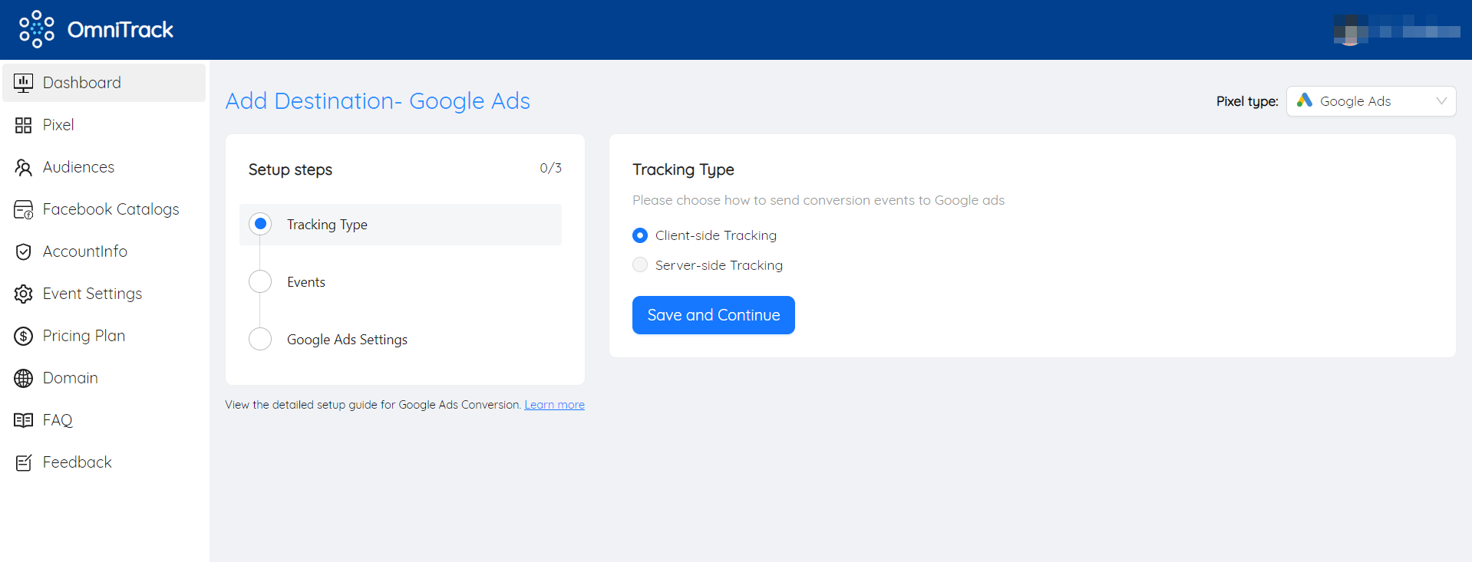
Task: Select Client-side Tracking radio button
Action: tap(640, 235)
